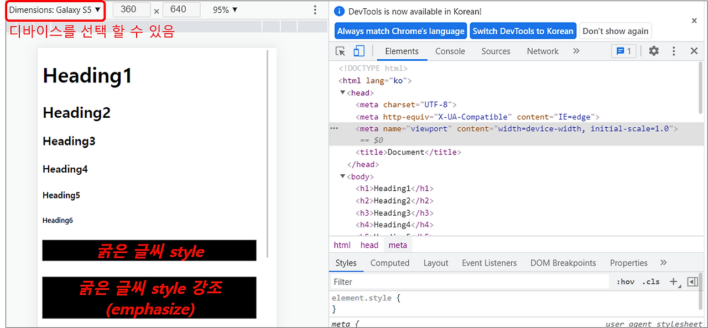Image resolution: width=708 pixels, height=328 pixels.
Task: Switch to the Elements tab
Action: pyautogui.click(x=402, y=51)
